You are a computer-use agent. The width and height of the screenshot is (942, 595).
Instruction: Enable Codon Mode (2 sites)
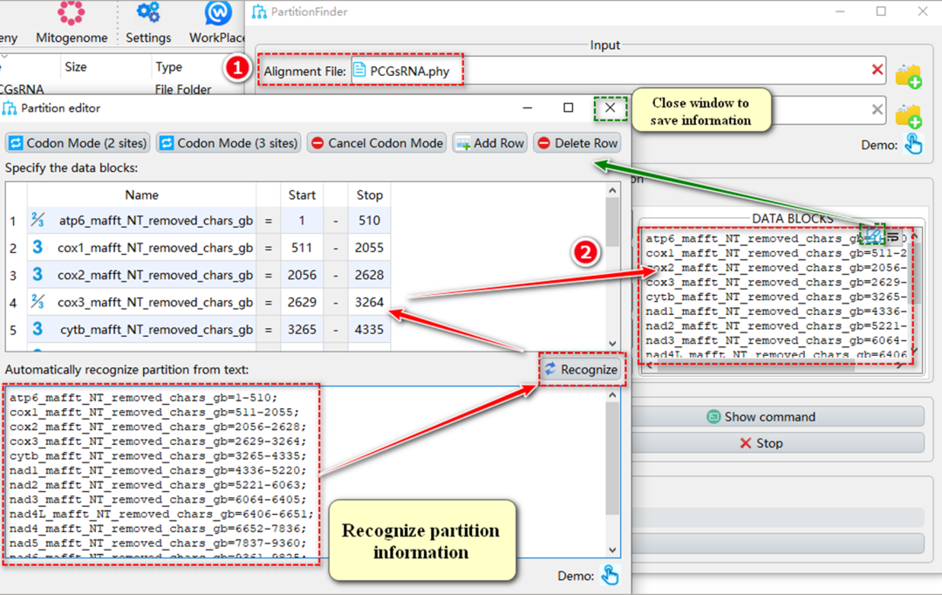tap(78, 143)
